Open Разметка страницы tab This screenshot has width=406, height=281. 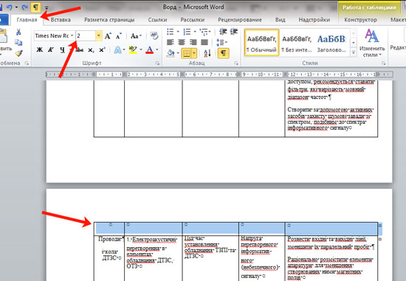click(109, 20)
